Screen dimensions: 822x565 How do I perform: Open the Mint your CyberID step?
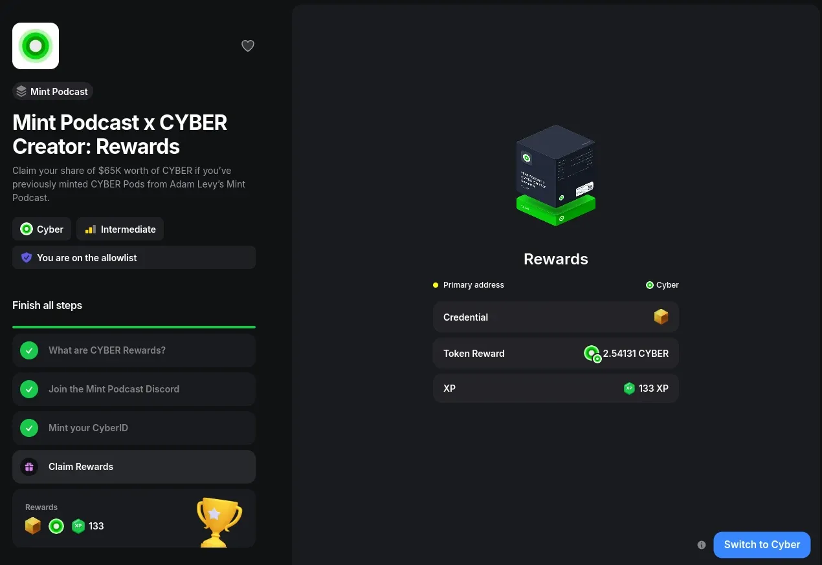pos(134,428)
